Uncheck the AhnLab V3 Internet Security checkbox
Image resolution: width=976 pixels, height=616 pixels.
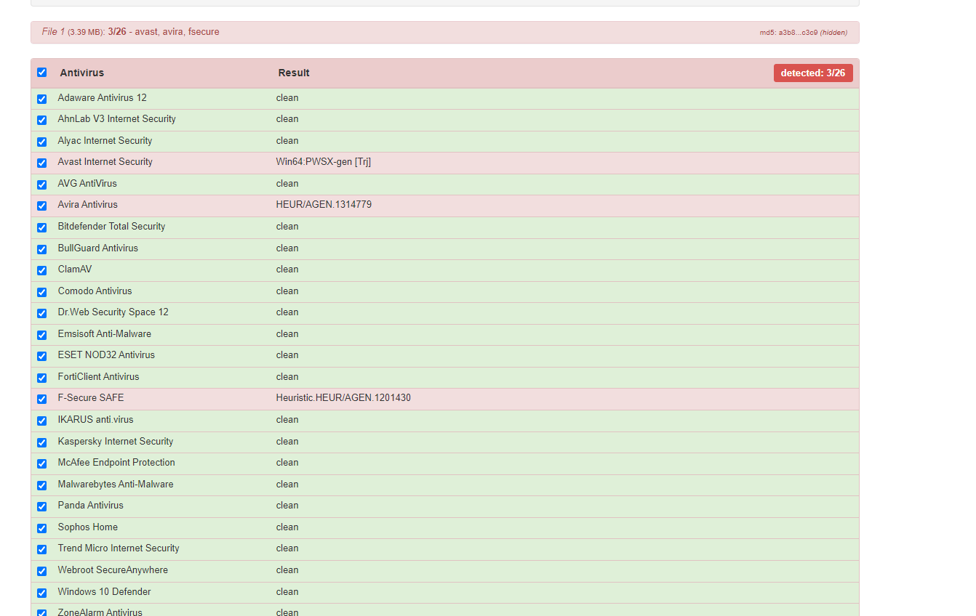41,120
